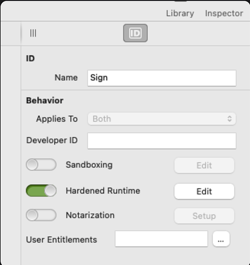Select the ID inspector icon button
The width and height of the screenshot is (250, 265).
(135, 33)
